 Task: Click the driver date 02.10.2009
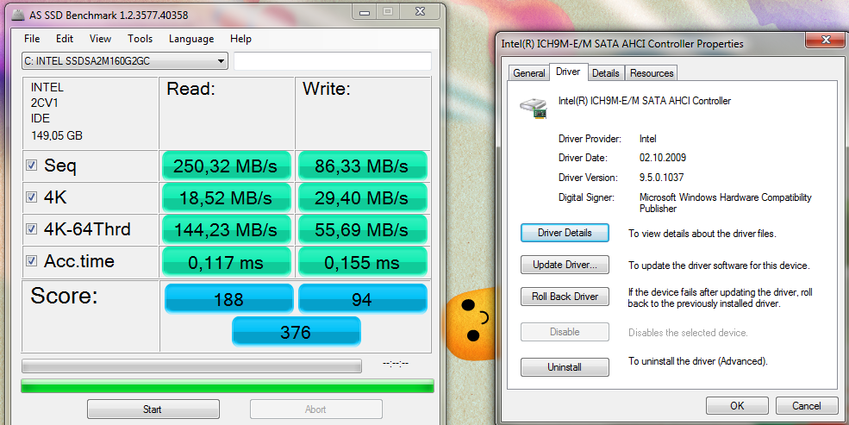point(663,158)
